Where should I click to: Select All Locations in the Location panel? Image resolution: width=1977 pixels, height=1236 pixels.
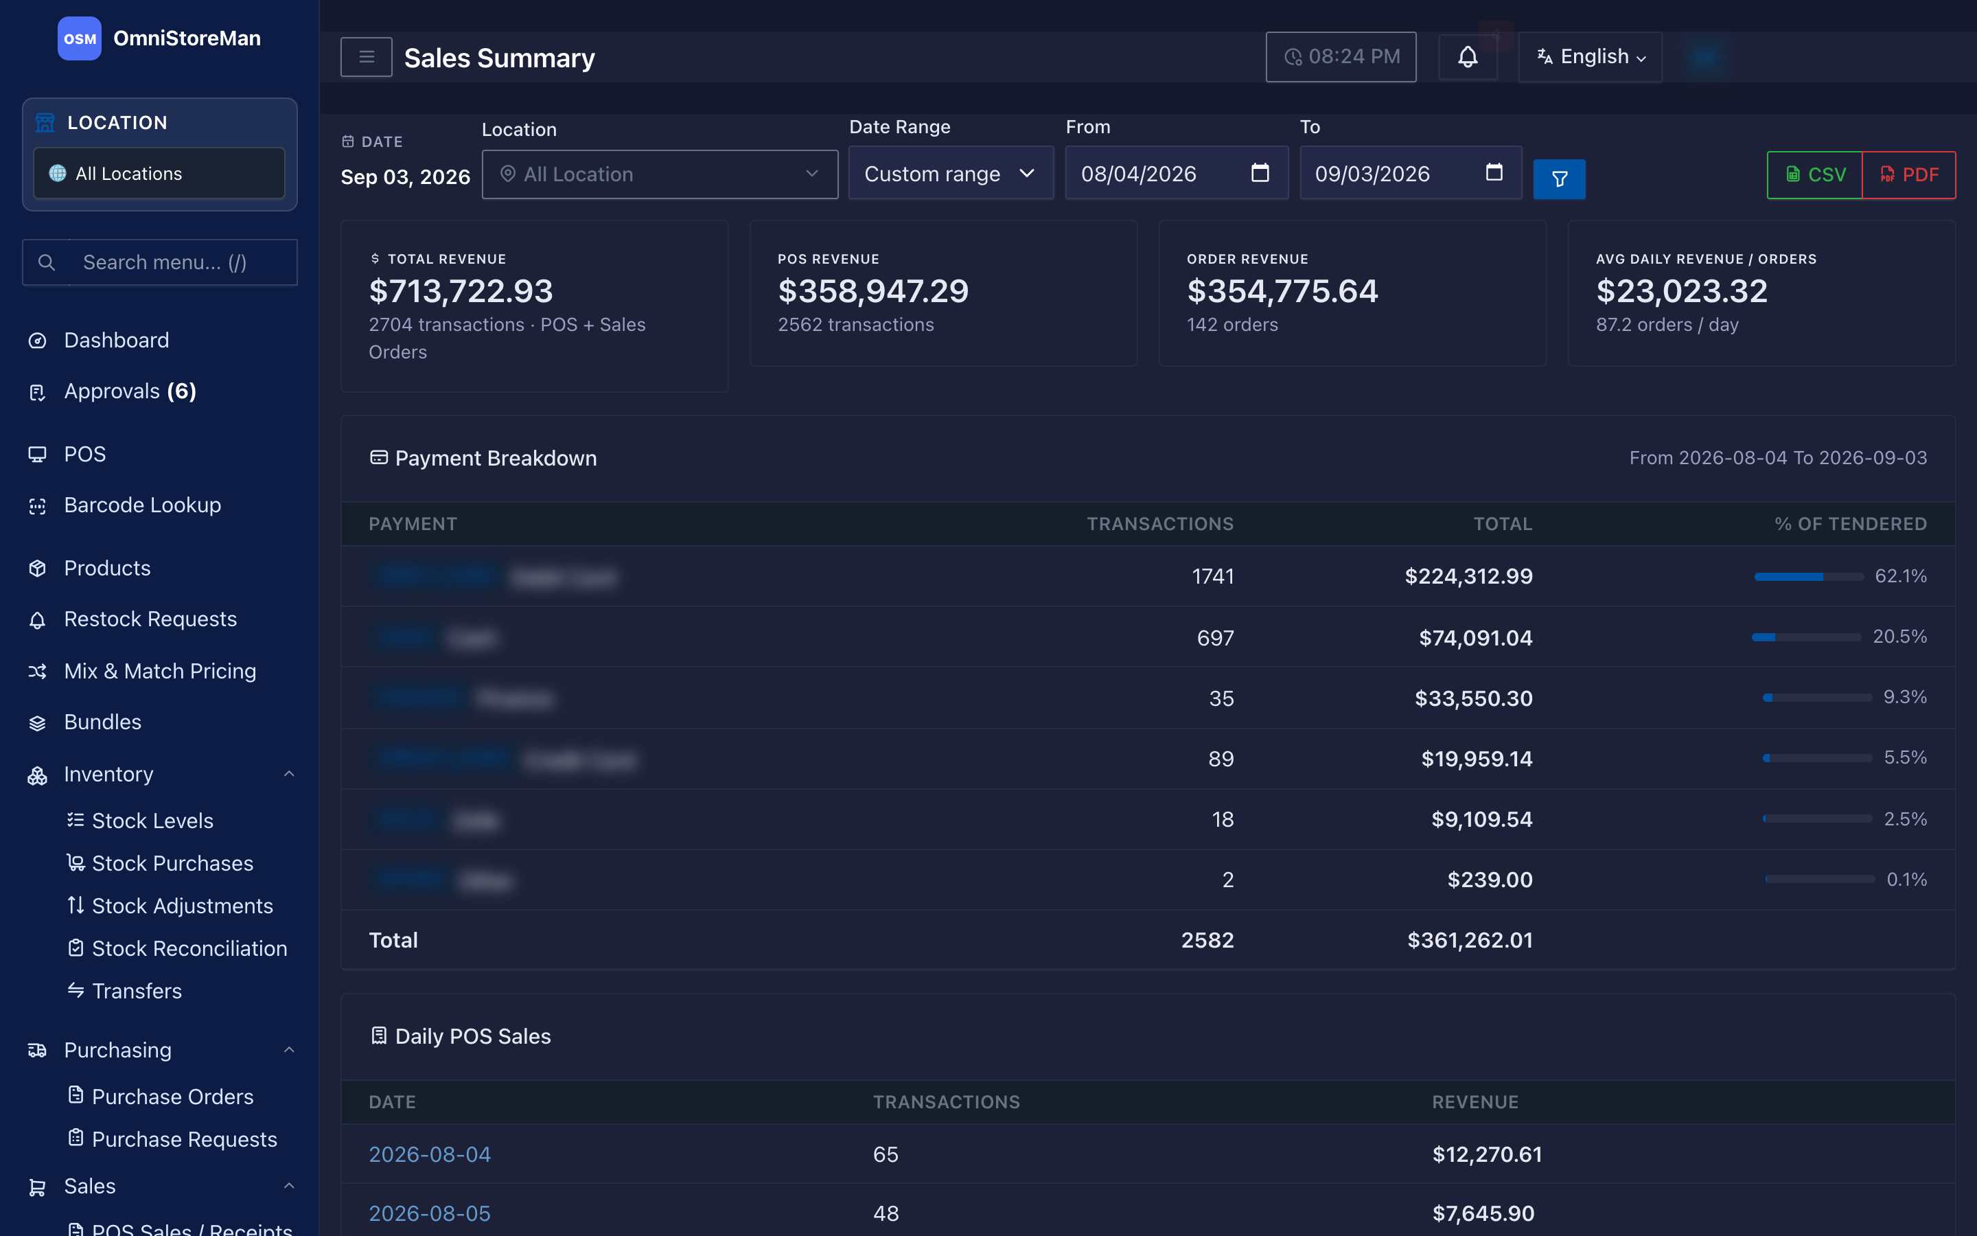tap(159, 173)
